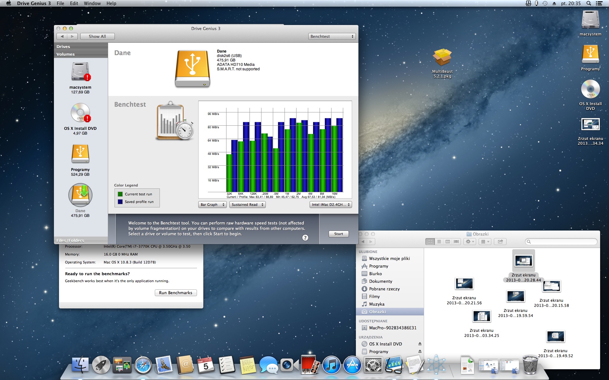609x380 pixels.
Task: Select OS X Install DVD desktop icon
Action: click(590, 89)
